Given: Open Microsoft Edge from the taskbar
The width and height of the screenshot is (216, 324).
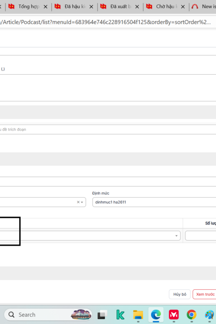Looking at the screenshot, I should (156, 315).
